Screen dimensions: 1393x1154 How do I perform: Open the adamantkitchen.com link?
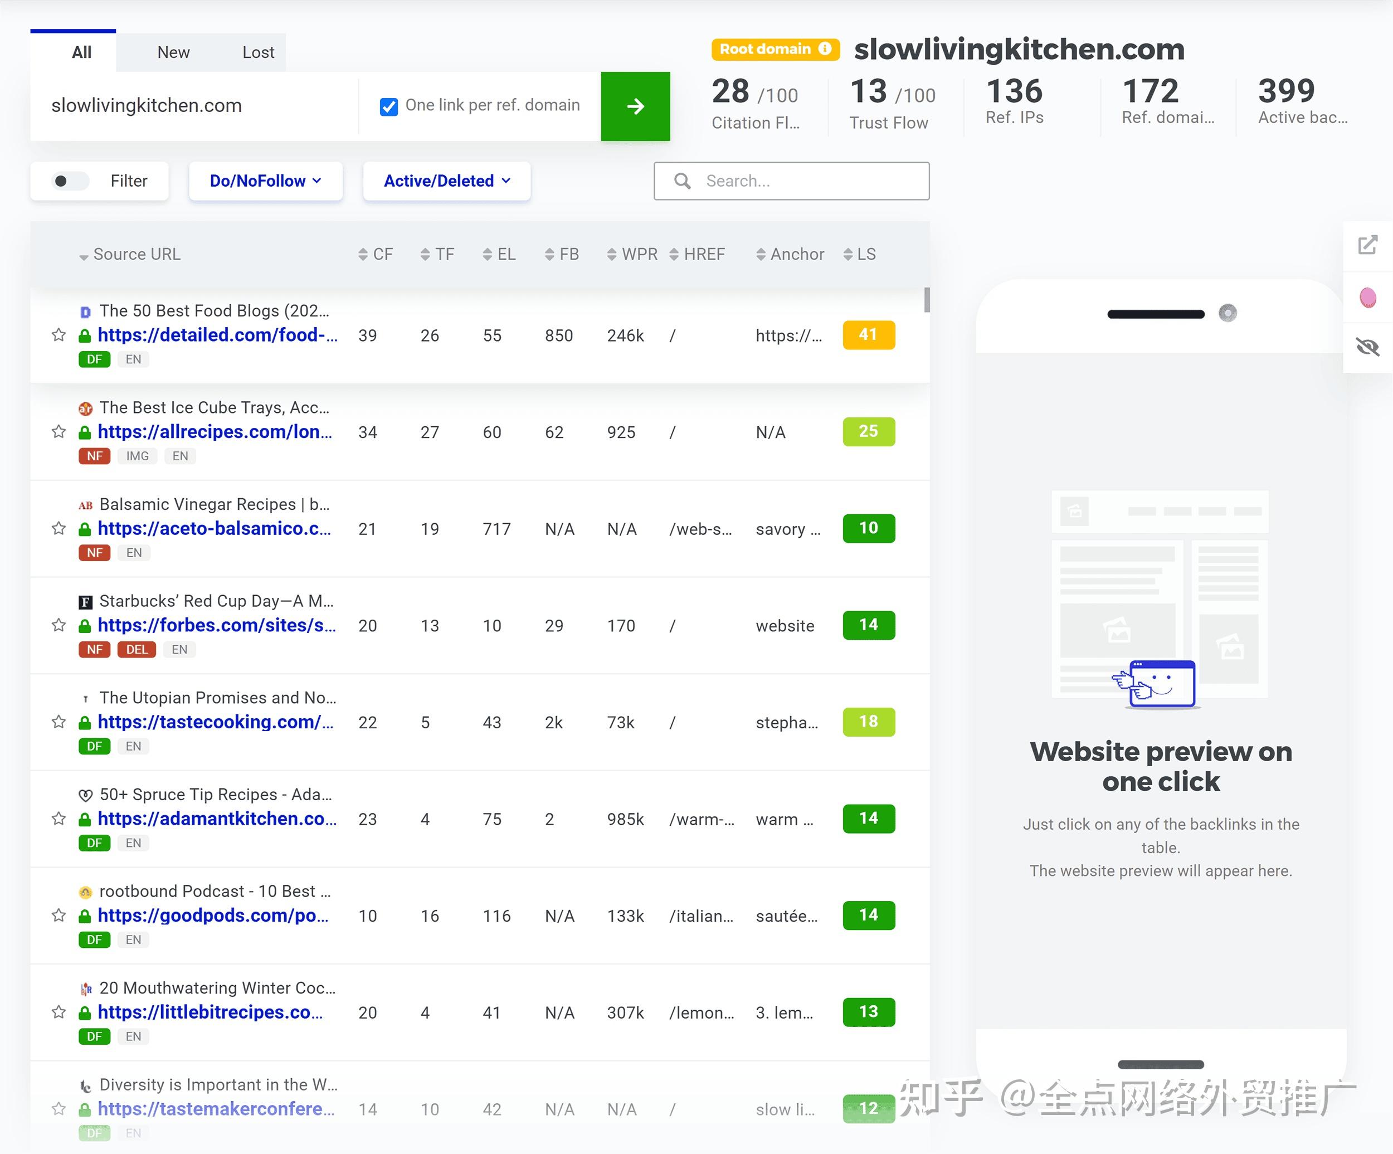pos(217,819)
